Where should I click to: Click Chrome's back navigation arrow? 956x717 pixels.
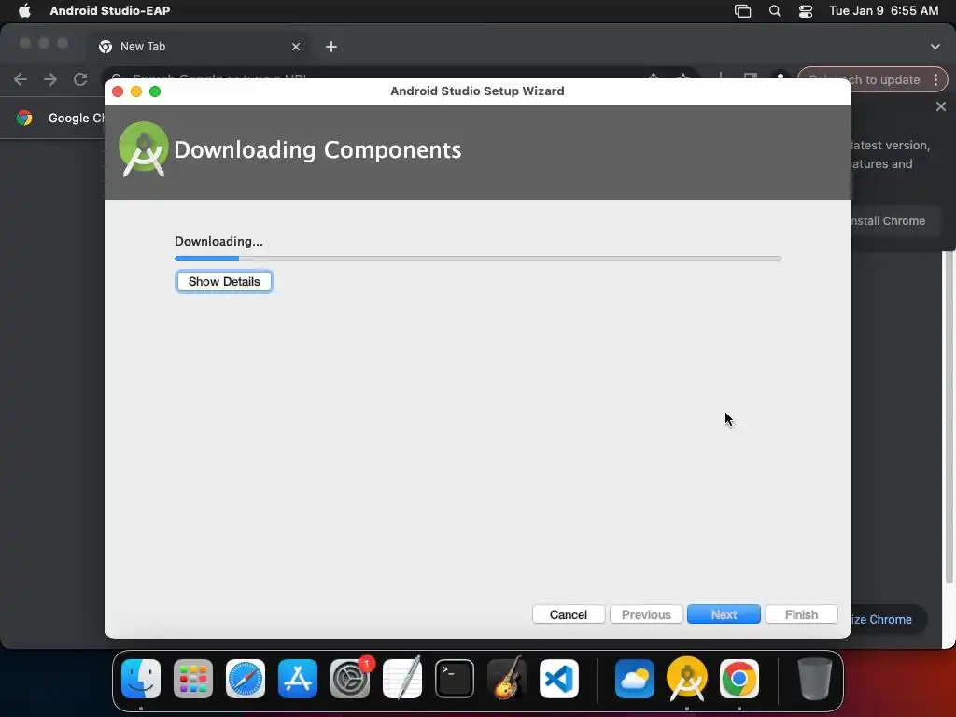point(21,79)
